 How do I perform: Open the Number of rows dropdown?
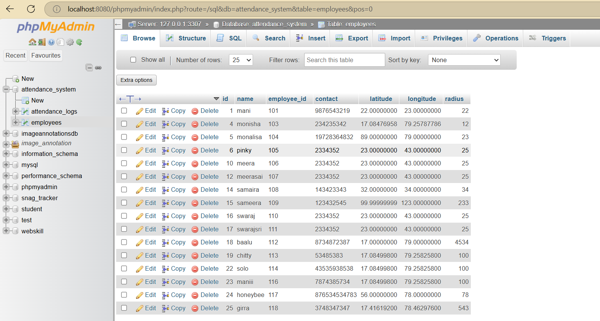(x=241, y=60)
